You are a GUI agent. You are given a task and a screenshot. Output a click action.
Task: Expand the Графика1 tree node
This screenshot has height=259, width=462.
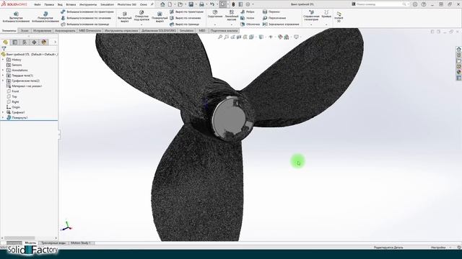[3, 112]
